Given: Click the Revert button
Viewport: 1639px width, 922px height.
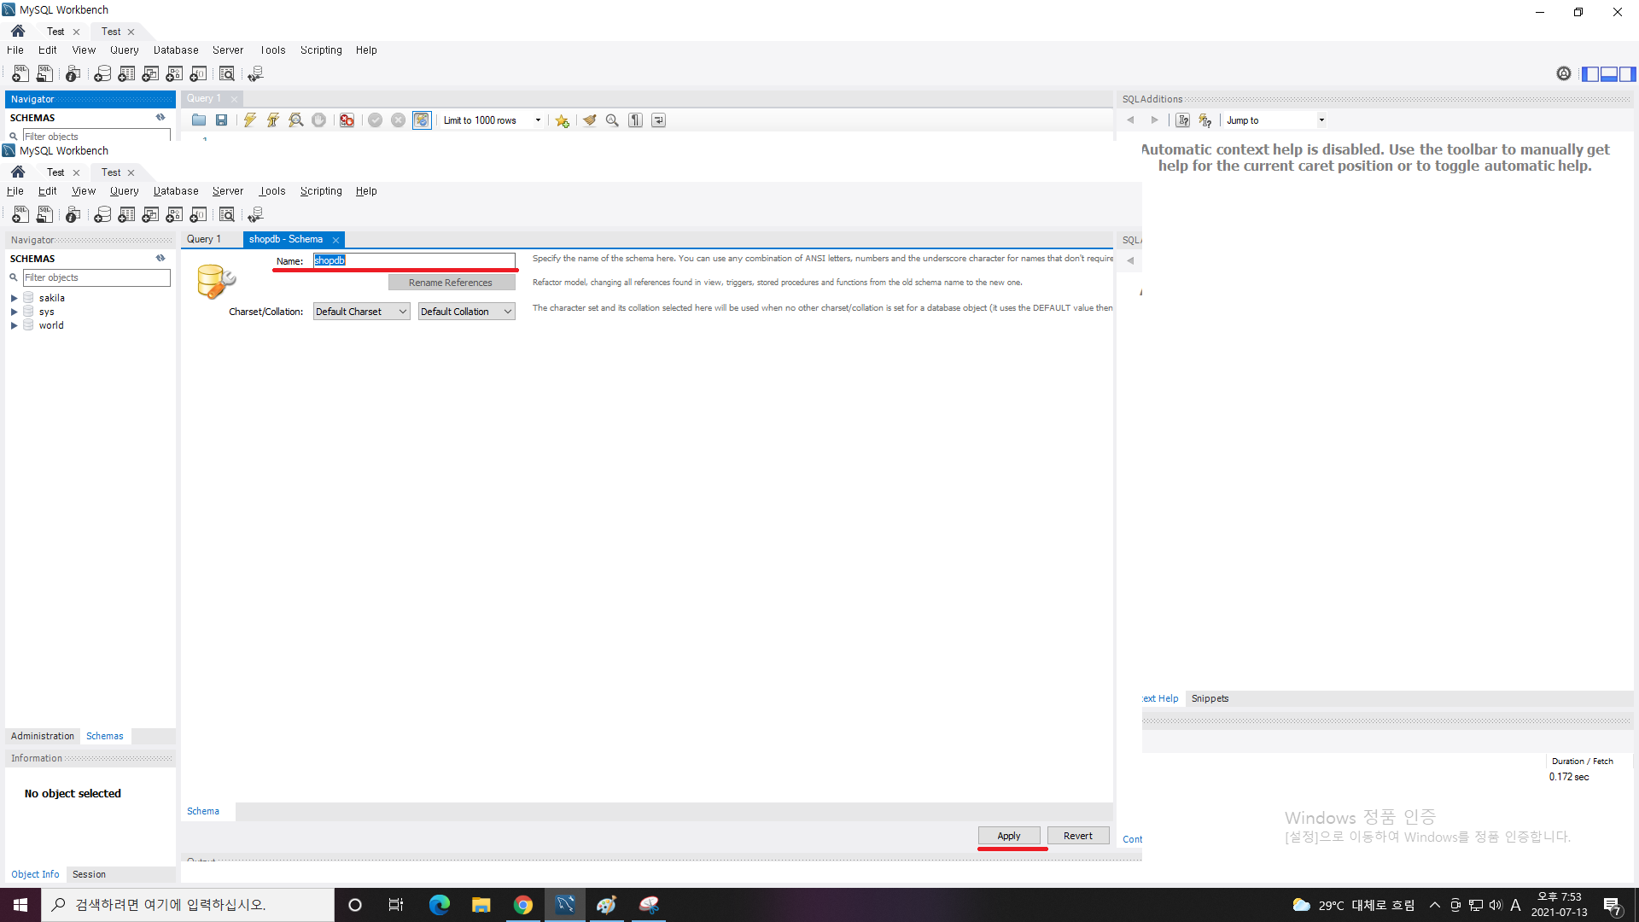Looking at the screenshot, I should tap(1077, 836).
